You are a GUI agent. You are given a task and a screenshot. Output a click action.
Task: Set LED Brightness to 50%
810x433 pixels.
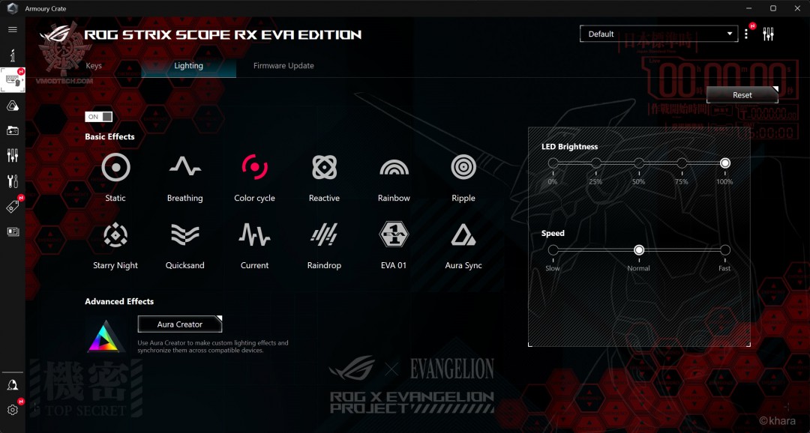638,163
